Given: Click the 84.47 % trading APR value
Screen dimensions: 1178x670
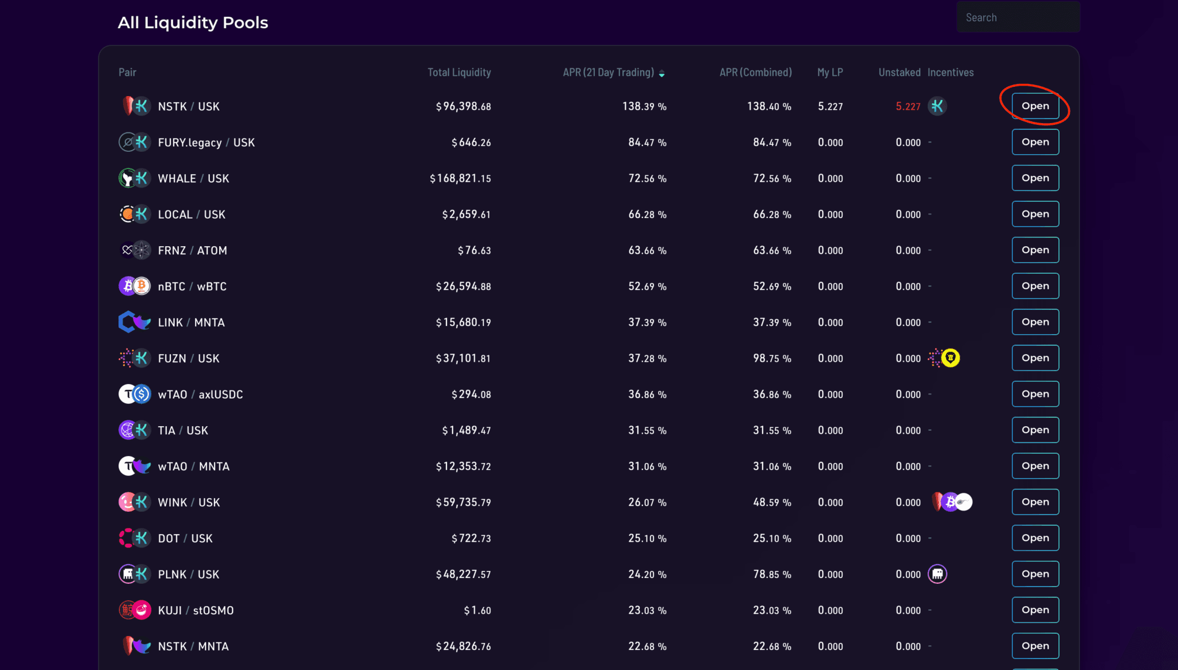Looking at the screenshot, I should [x=647, y=142].
